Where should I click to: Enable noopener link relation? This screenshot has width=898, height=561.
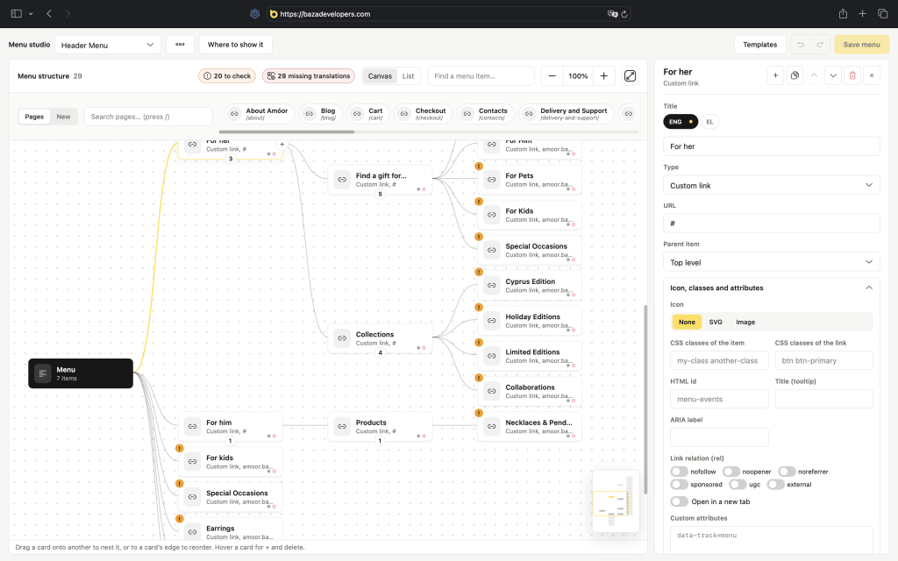tap(731, 472)
